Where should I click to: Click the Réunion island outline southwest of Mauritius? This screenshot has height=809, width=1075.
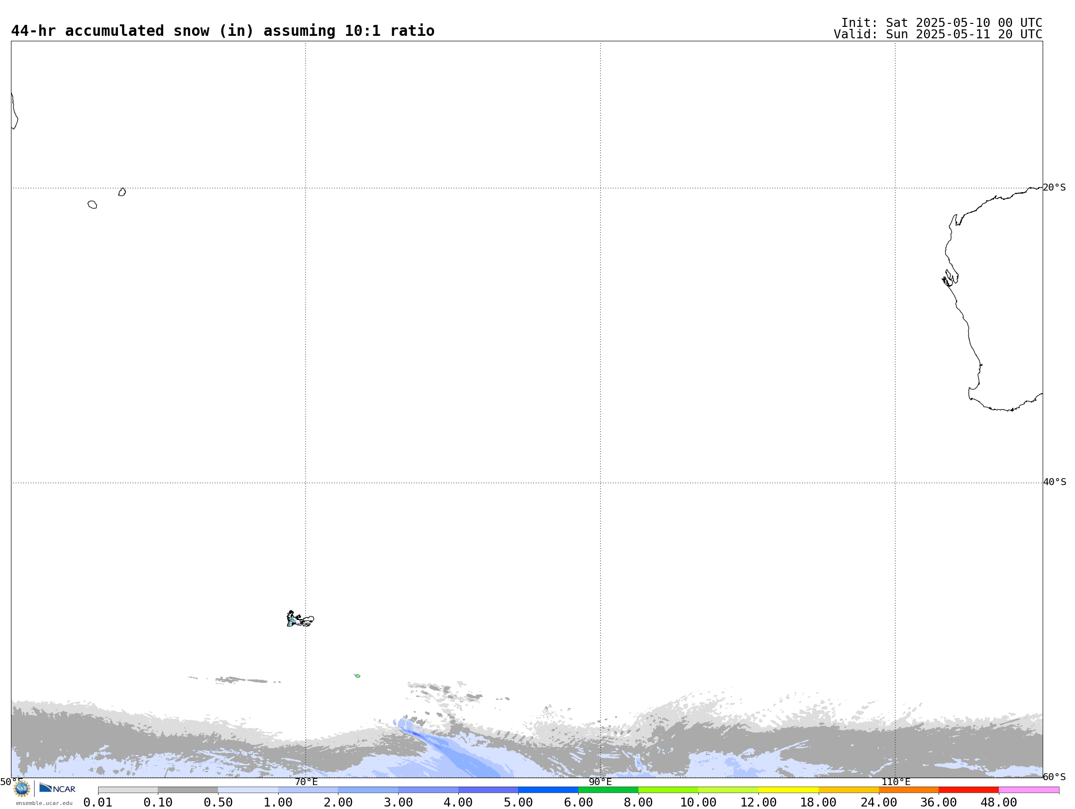click(x=93, y=204)
